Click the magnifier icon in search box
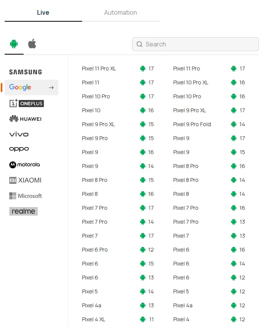The height and width of the screenshot is (329, 267). pyautogui.click(x=139, y=44)
